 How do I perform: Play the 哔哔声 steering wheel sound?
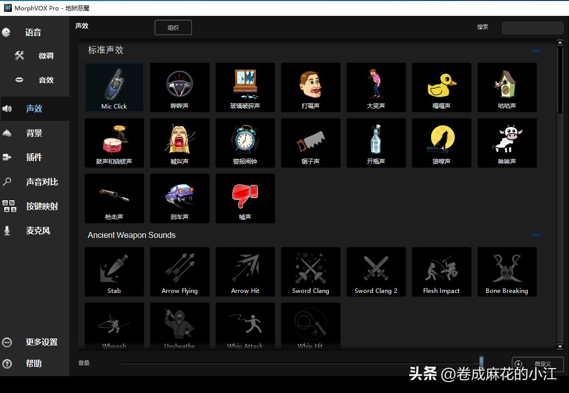pyautogui.click(x=180, y=87)
